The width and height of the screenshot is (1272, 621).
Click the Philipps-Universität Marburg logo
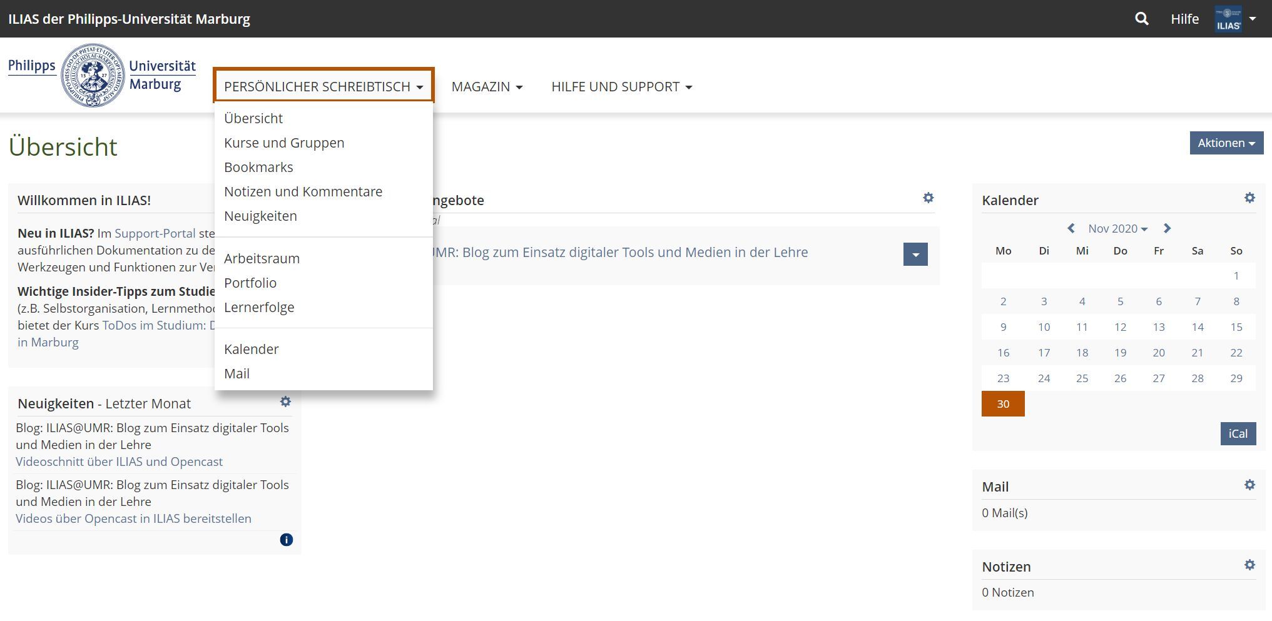click(101, 75)
